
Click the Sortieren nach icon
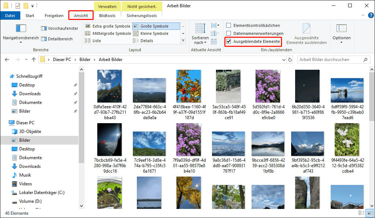click(x=200, y=29)
